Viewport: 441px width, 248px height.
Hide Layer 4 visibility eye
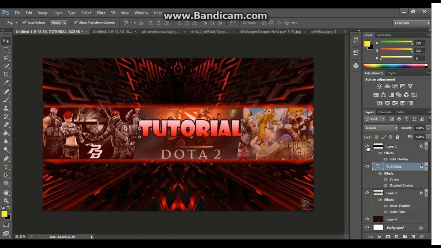(x=367, y=219)
